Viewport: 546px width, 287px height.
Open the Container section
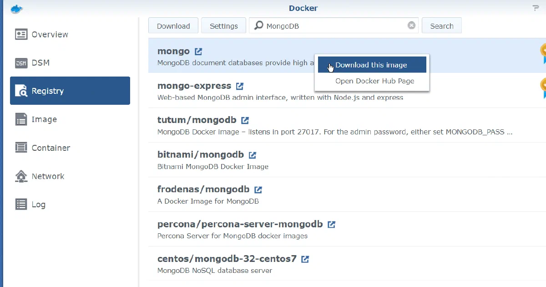click(70, 148)
